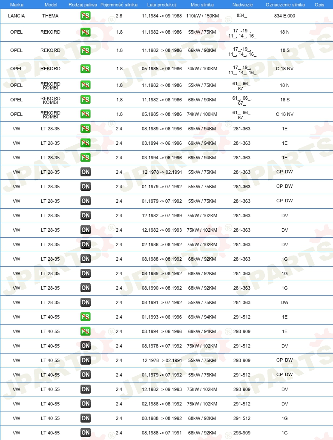Click engine capacity '2.8' cell
This screenshot has height=440, width=333.
point(119,16)
